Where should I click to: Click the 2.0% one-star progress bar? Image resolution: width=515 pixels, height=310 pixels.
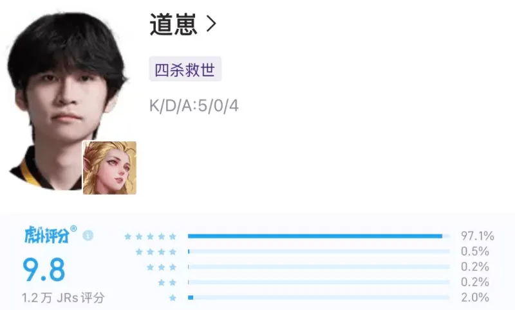(x=319, y=298)
